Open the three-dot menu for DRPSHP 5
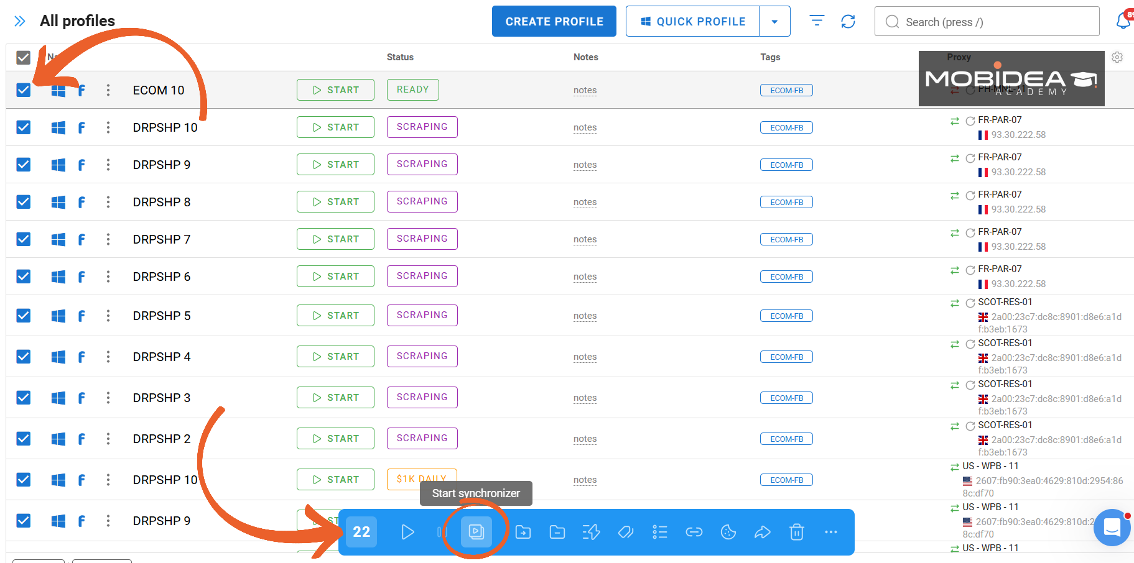Image resolution: width=1134 pixels, height=563 pixels. point(108,316)
